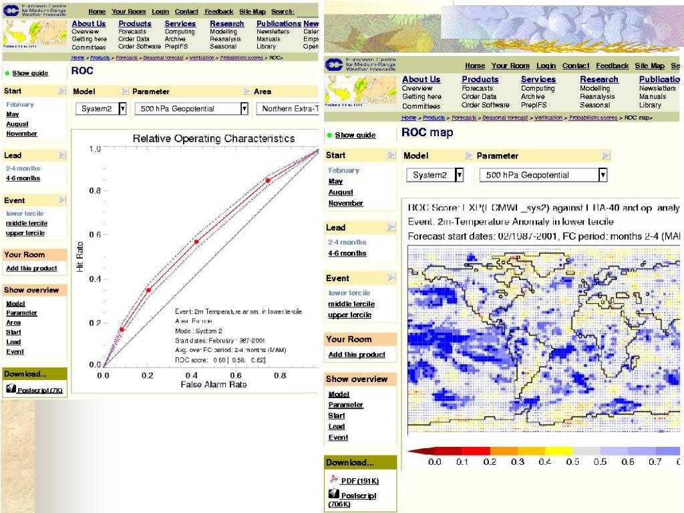Click arrow icon in ROC map Start header

pos(391,155)
